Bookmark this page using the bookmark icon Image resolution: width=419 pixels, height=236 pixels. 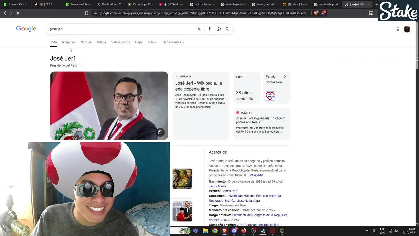(x=86, y=13)
